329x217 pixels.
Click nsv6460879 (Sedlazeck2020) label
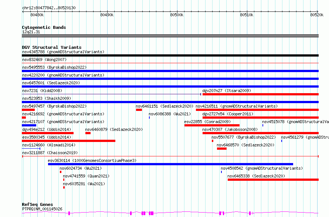click(114, 129)
